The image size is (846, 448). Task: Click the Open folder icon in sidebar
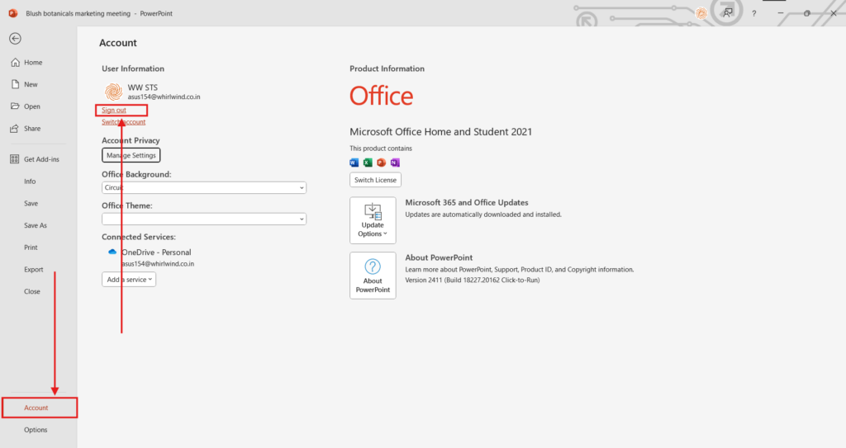tap(15, 106)
